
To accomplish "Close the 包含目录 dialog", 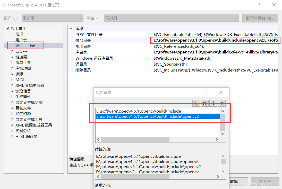I will pyautogui.click(x=221, y=92).
